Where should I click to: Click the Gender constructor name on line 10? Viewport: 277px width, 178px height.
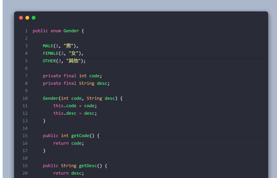[x=51, y=98]
